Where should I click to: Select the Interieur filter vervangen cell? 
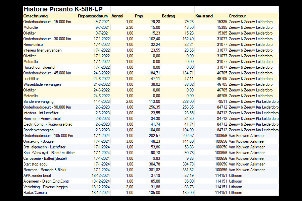[x=43, y=50]
